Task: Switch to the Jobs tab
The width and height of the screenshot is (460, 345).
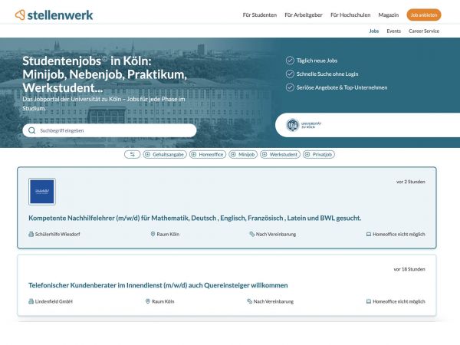Action: pyautogui.click(x=374, y=31)
